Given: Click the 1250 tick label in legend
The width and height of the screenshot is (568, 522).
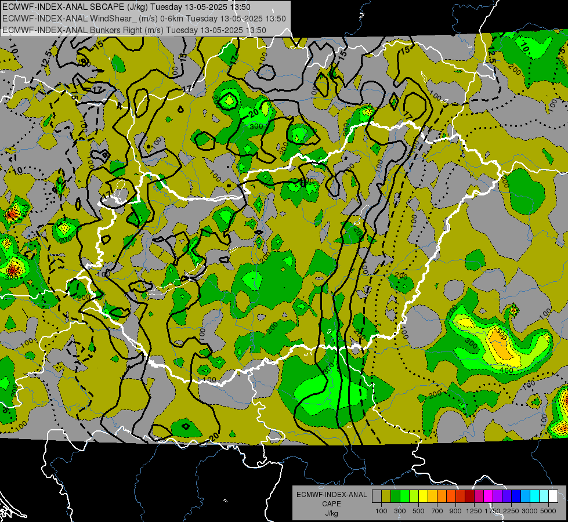Looking at the screenshot, I should [x=474, y=511].
